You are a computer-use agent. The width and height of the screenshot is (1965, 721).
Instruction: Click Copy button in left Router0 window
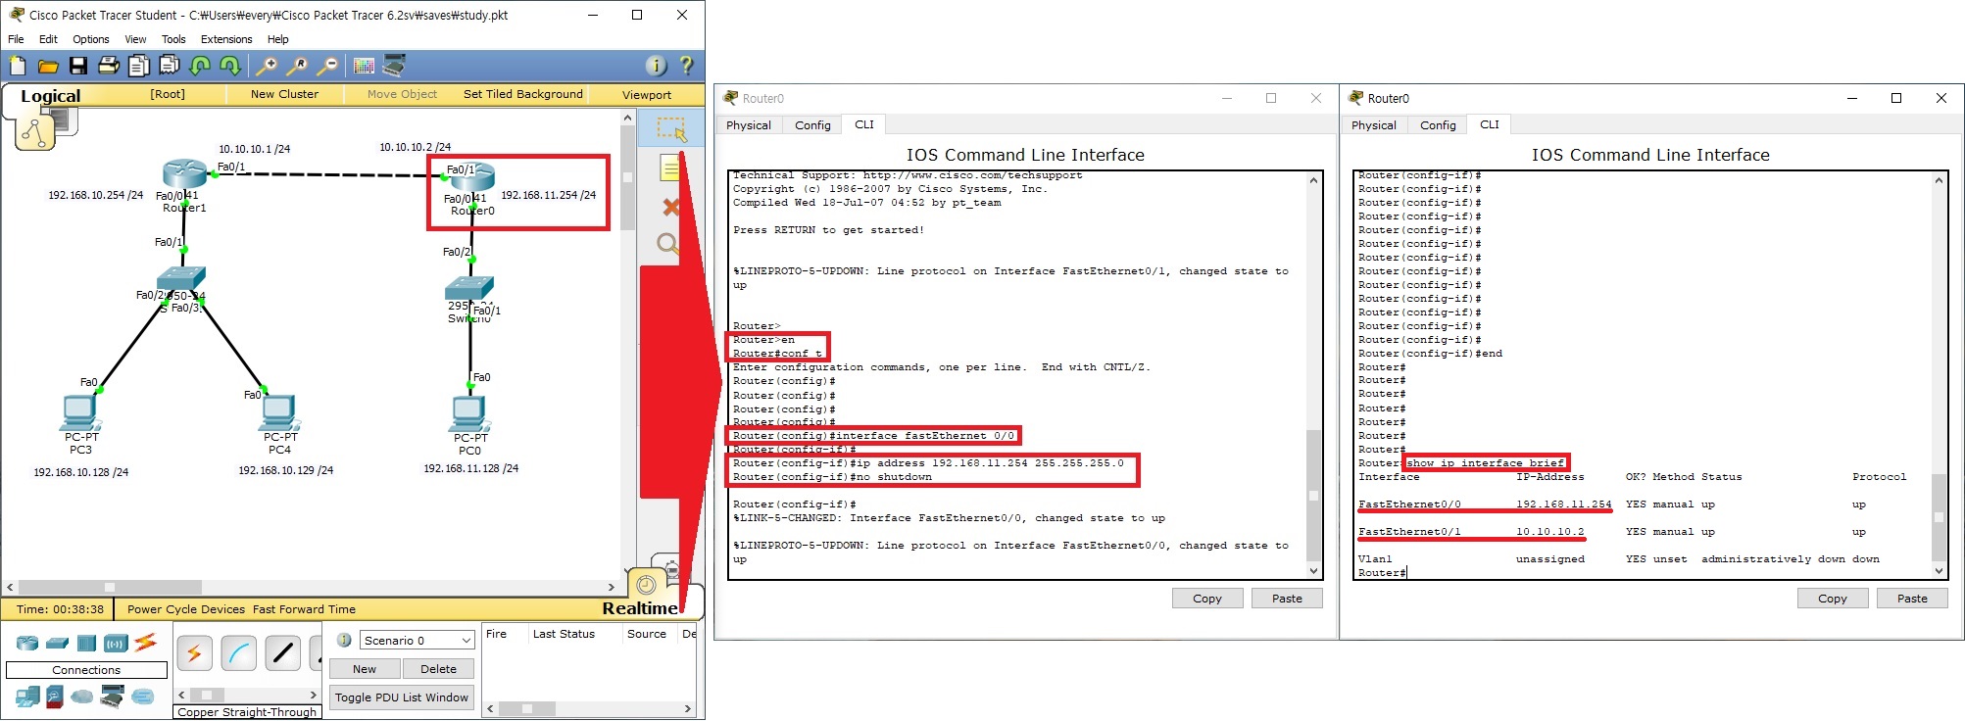point(1207,599)
